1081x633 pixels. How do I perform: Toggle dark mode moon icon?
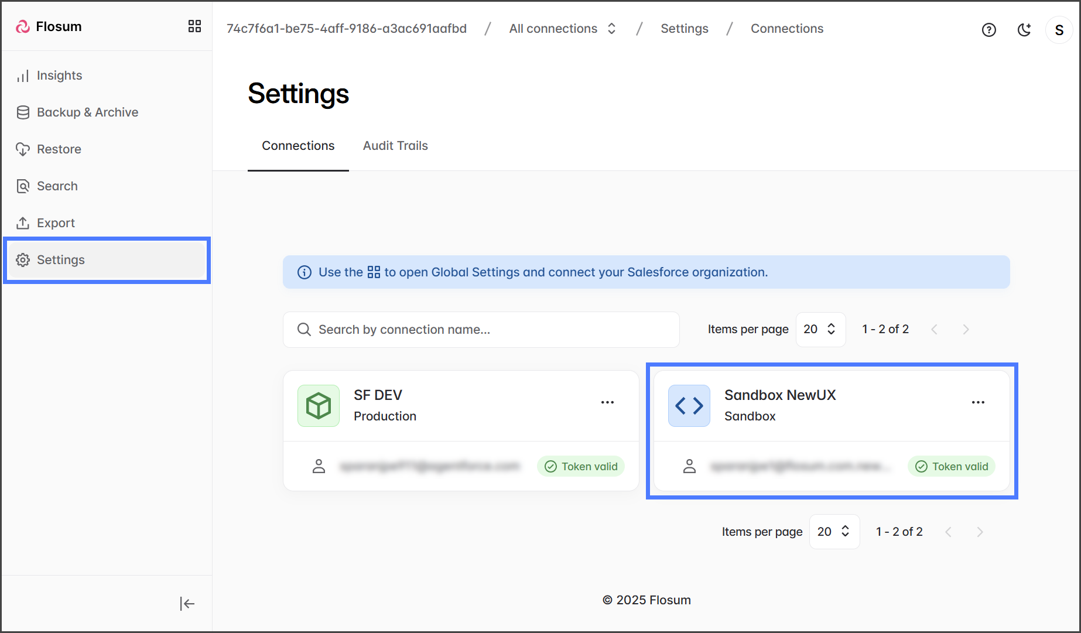pyautogui.click(x=1024, y=30)
